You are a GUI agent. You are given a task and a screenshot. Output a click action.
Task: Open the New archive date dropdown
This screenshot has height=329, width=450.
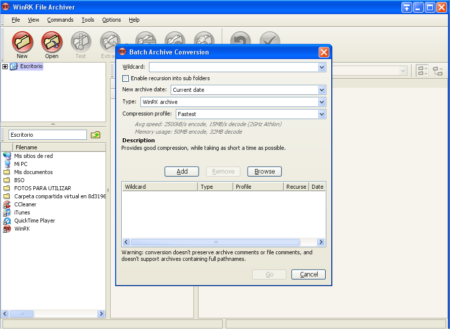321,90
